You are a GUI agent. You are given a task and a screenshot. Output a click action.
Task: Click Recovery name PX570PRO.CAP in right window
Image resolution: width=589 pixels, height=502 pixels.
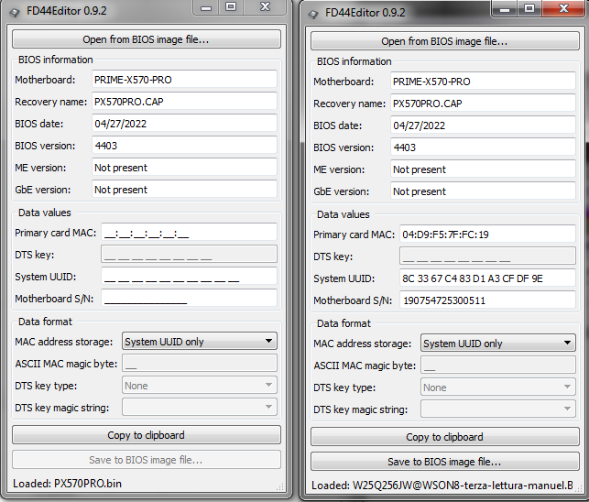click(483, 103)
